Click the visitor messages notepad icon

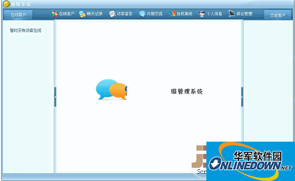click(x=112, y=14)
